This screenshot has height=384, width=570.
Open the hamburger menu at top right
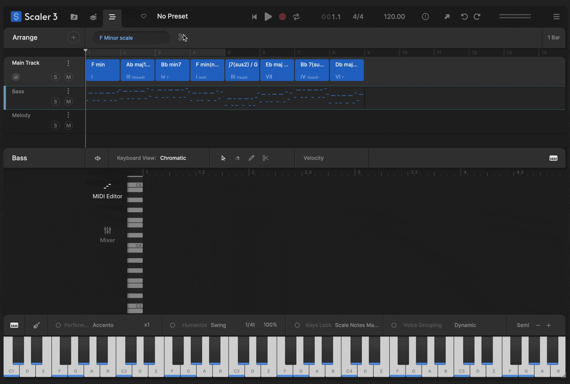[x=556, y=17]
